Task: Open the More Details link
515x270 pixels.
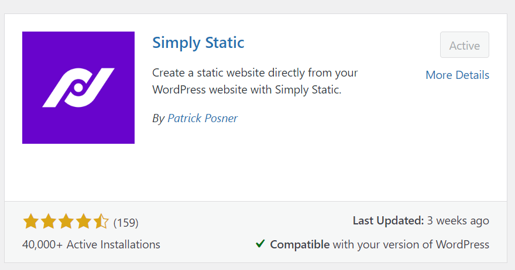Action: point(457,75)
